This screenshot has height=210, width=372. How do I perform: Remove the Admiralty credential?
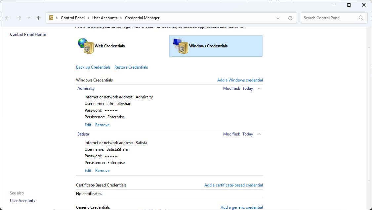102,125
